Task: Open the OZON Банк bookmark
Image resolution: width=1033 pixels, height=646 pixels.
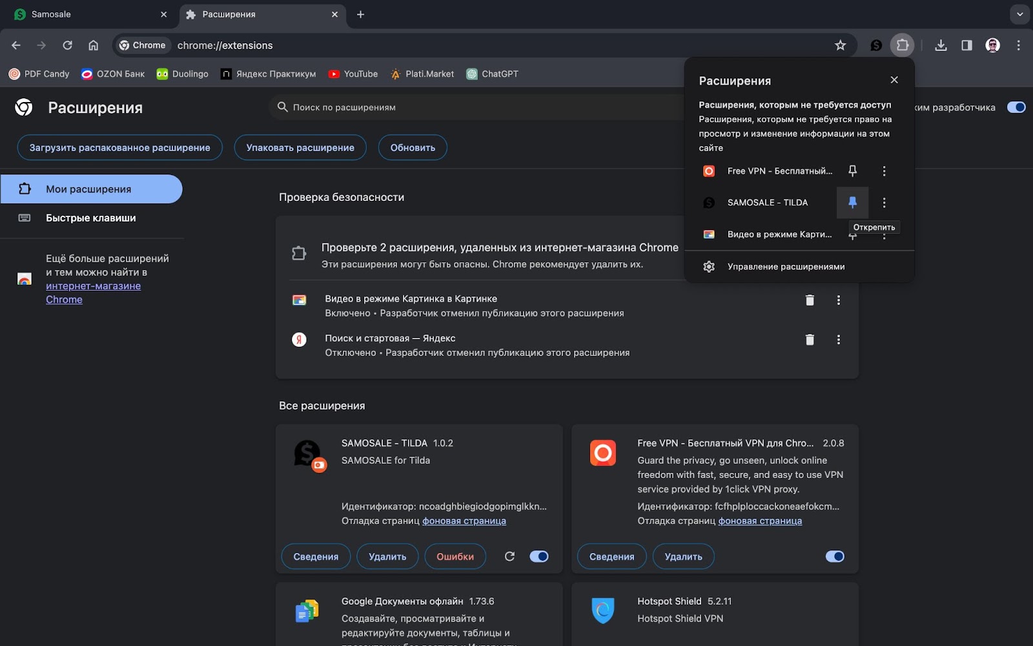Action: click(112, 74)
